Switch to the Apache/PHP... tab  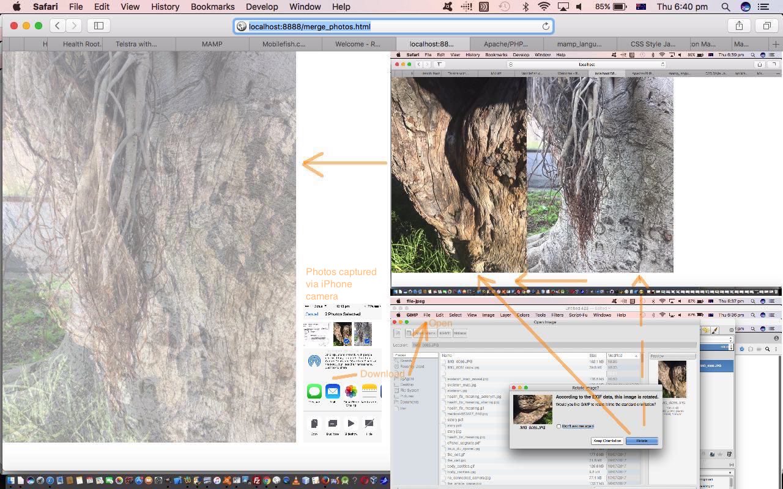505,44
